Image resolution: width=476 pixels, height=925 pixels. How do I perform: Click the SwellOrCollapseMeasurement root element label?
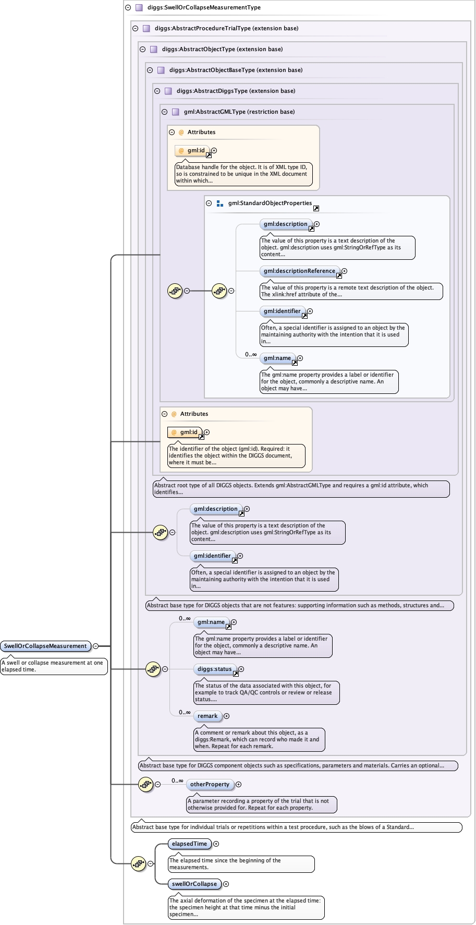point(45,646)
